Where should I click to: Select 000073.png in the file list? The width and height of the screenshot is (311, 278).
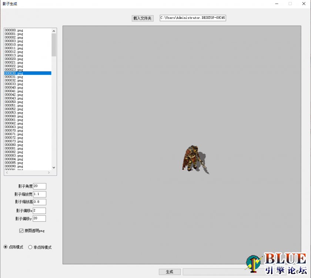coord(14,141)
